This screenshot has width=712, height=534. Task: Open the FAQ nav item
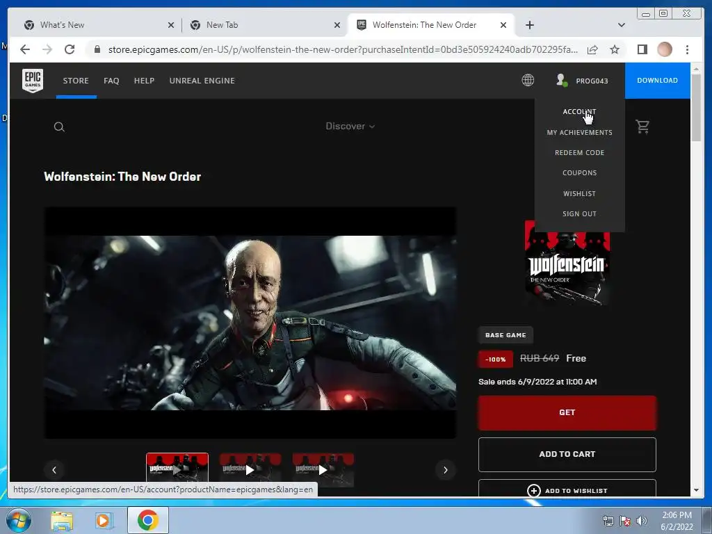(111, 81)
